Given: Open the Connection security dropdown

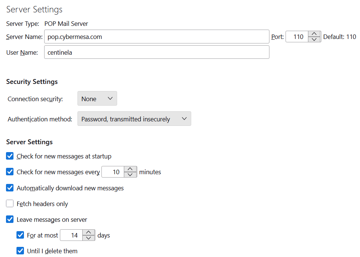Looking at the screenshot, I should 97,99.
